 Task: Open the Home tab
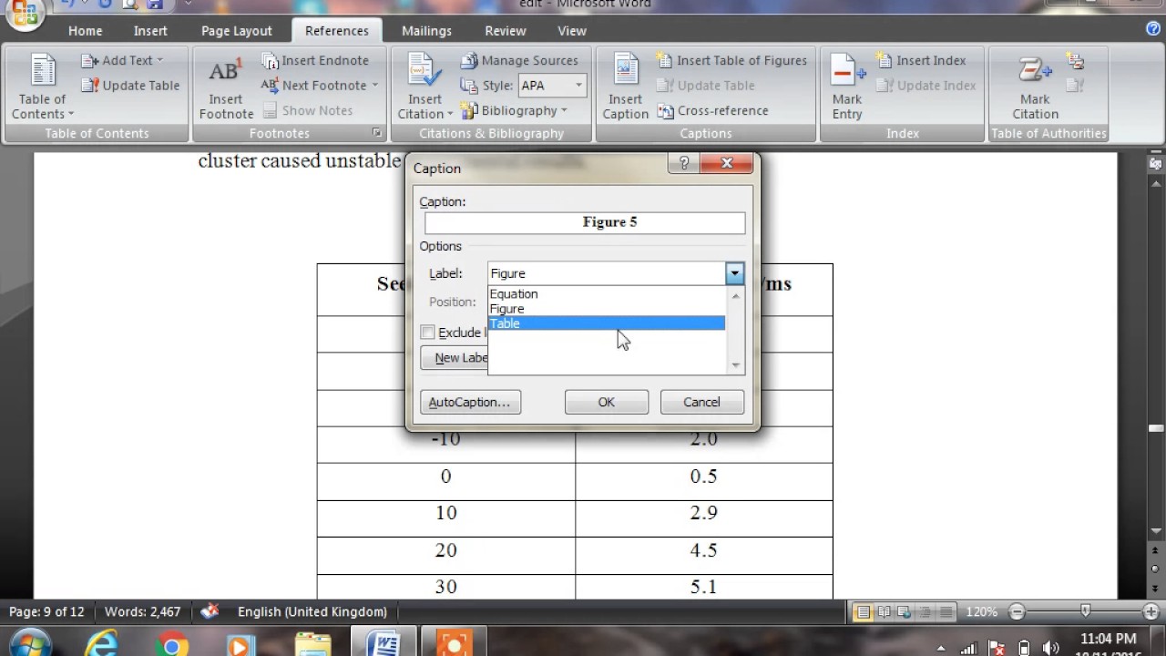pos(85,30)
